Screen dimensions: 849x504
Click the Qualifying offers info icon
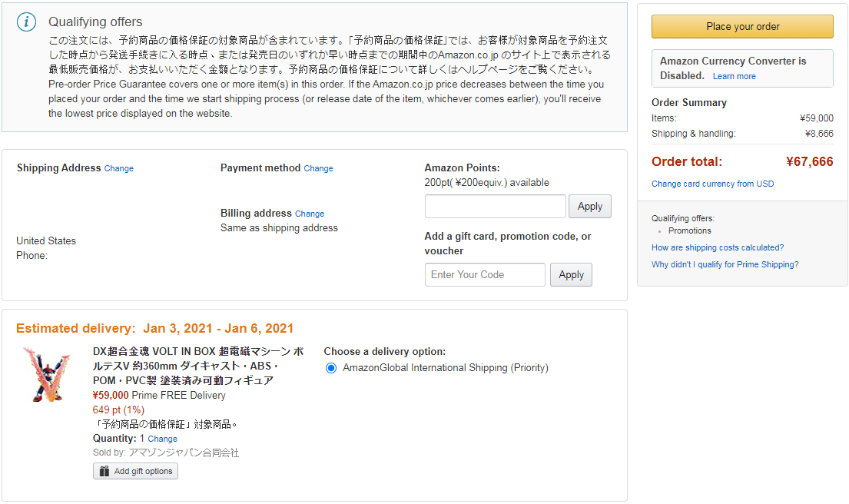coord(27,22)
